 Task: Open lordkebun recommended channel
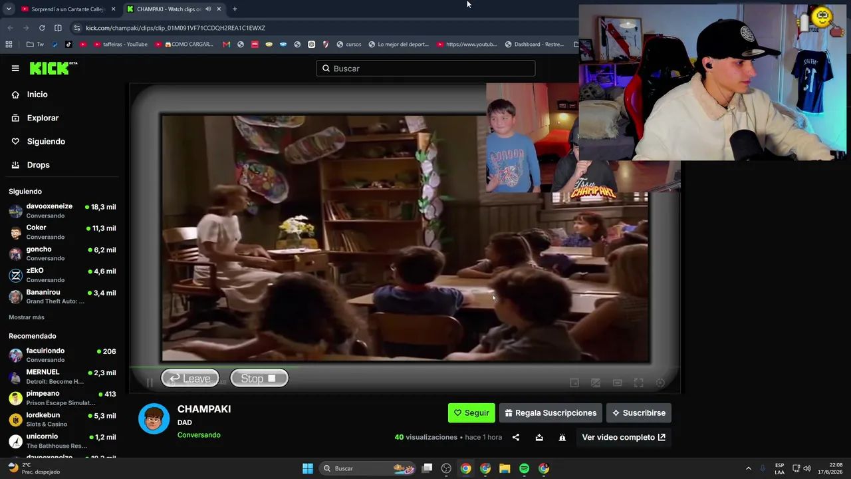click(x=62, y=420)
